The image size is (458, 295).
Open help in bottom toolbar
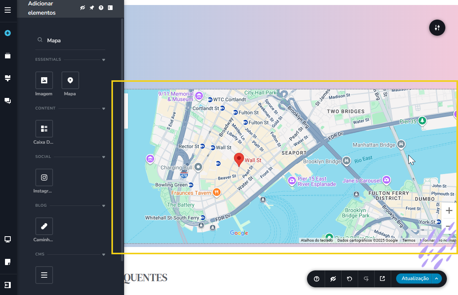pos(316,279)
